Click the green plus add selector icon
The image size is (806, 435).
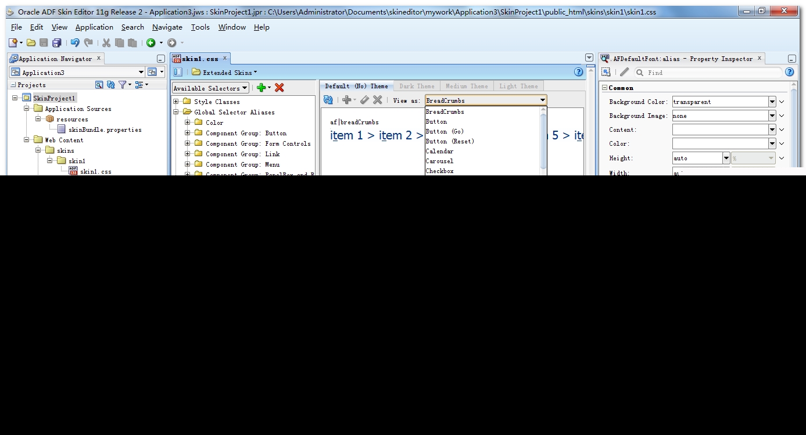[261, 88]
